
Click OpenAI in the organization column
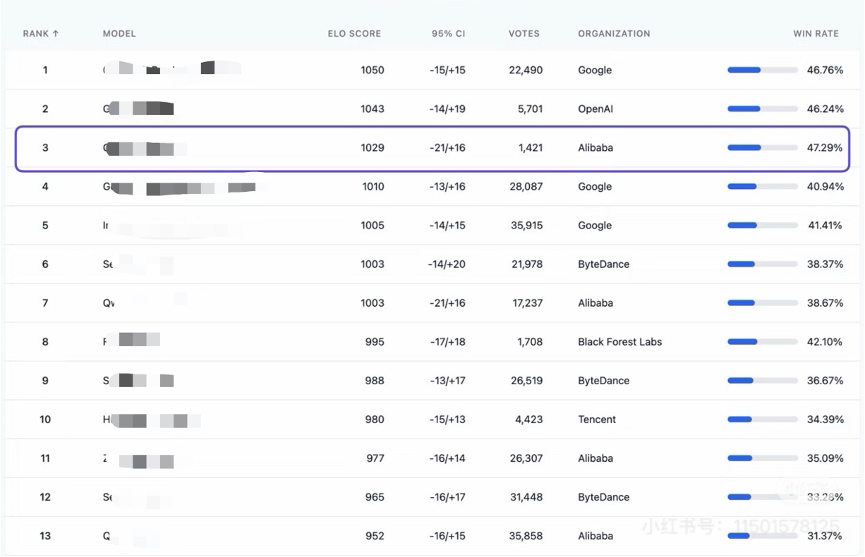595,109
